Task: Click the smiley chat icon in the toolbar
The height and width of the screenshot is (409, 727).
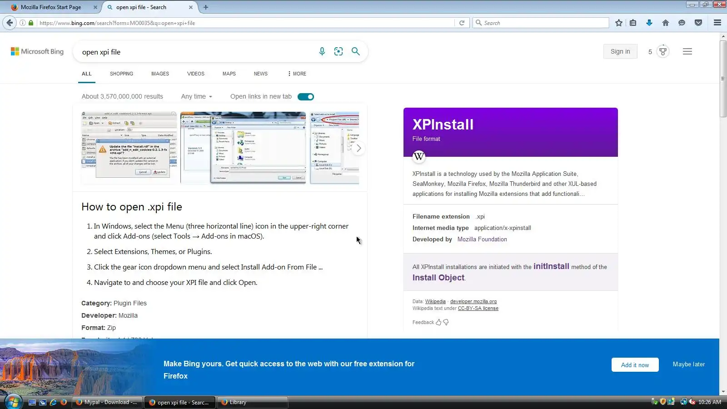Action: click(x=682, y=23)
